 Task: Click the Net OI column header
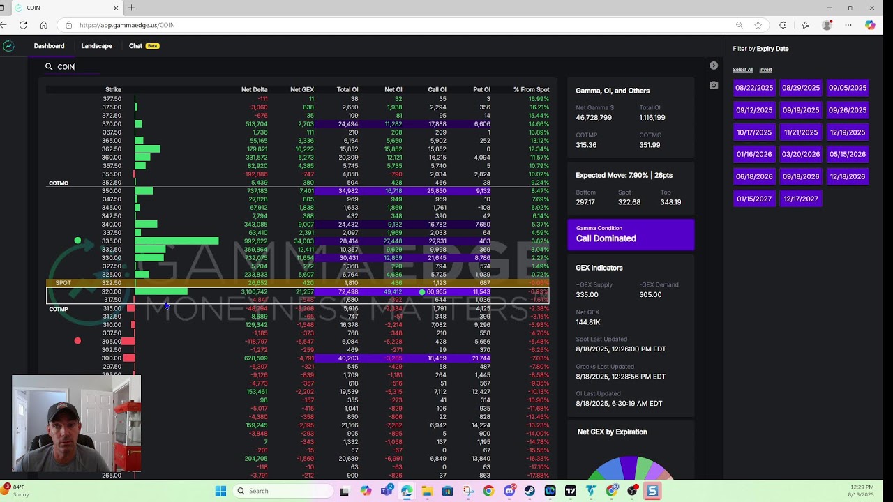(x=393, y=90)
